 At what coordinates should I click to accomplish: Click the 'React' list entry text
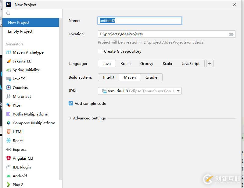point(18,140)
